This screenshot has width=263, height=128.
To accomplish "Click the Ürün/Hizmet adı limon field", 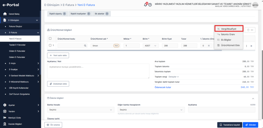I will [105, 46].
